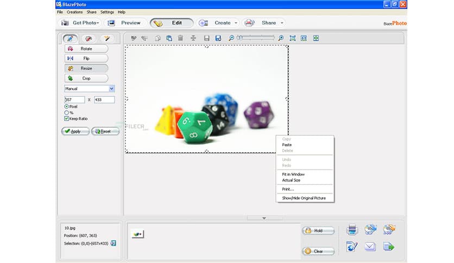Image resolution: width=454 pixels, height=263 pixels.
Task: Click the printer icon in the bottom panel
Action: (352, 230)
